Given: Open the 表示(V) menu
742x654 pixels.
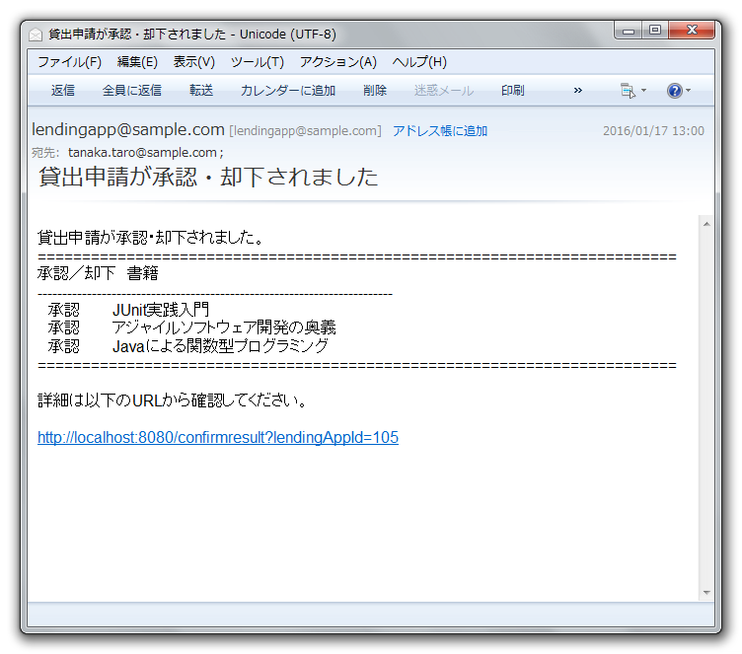Looking at the screenshot, I should 194,62.
